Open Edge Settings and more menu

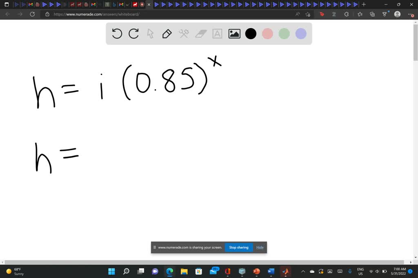(411, 14)
